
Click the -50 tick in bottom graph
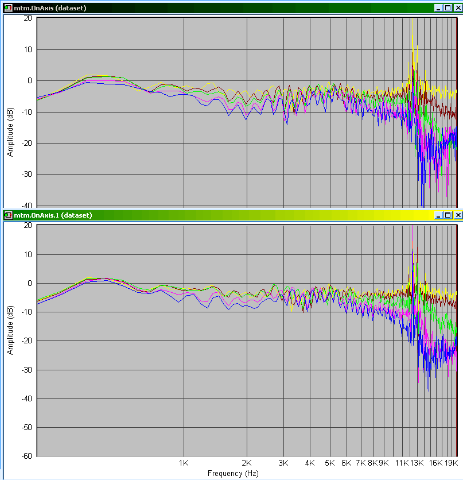pyautogui.click(x=26, y=427)
